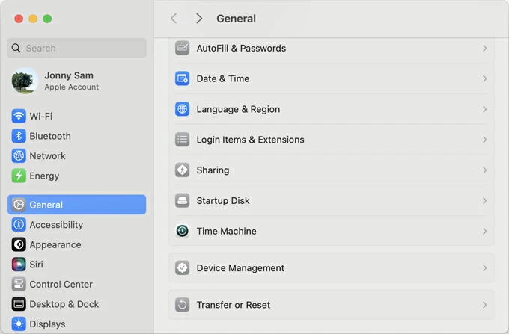Click the Date & Time calendar icon
Viewport: 509px width, 334px height.
pos(182,78)
